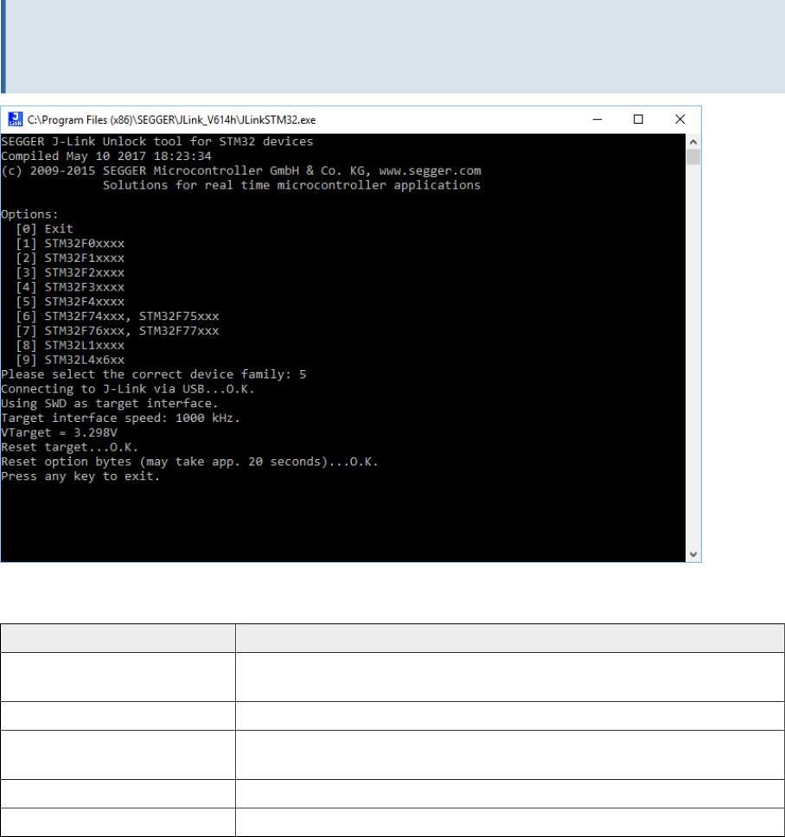Click the J-Link icon in title bar
The height and width of the screenshot is (837, 785).
coord(14,118)
